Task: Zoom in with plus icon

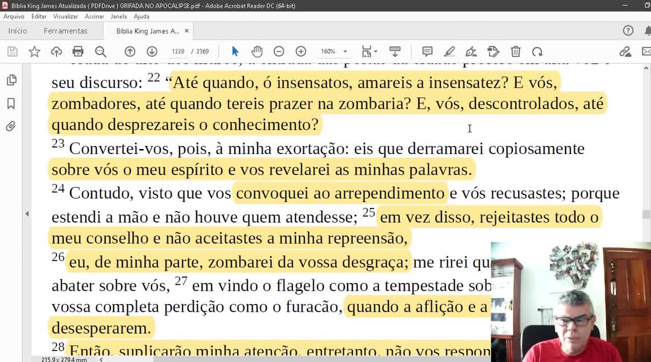Action: pyautogui.click(x=301, y=51)
